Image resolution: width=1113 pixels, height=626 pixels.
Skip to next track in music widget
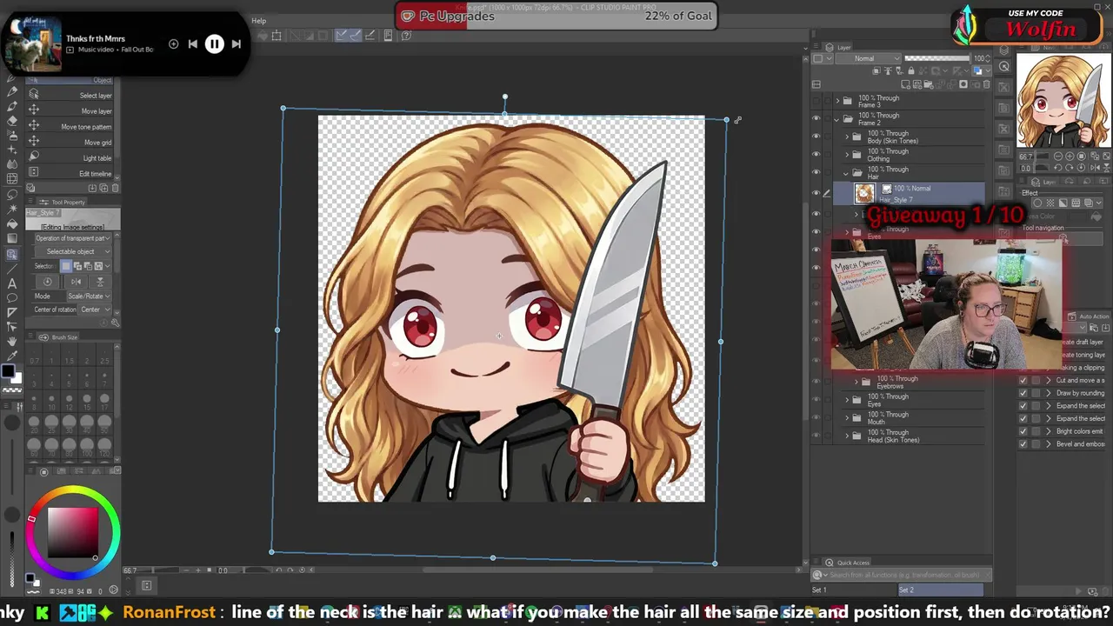click(x=236, y=43)
